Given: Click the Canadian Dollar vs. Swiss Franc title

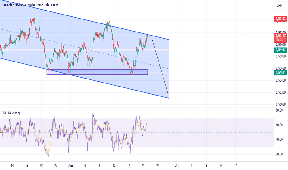Looking at the screenshot, I should tap(30, 5).
